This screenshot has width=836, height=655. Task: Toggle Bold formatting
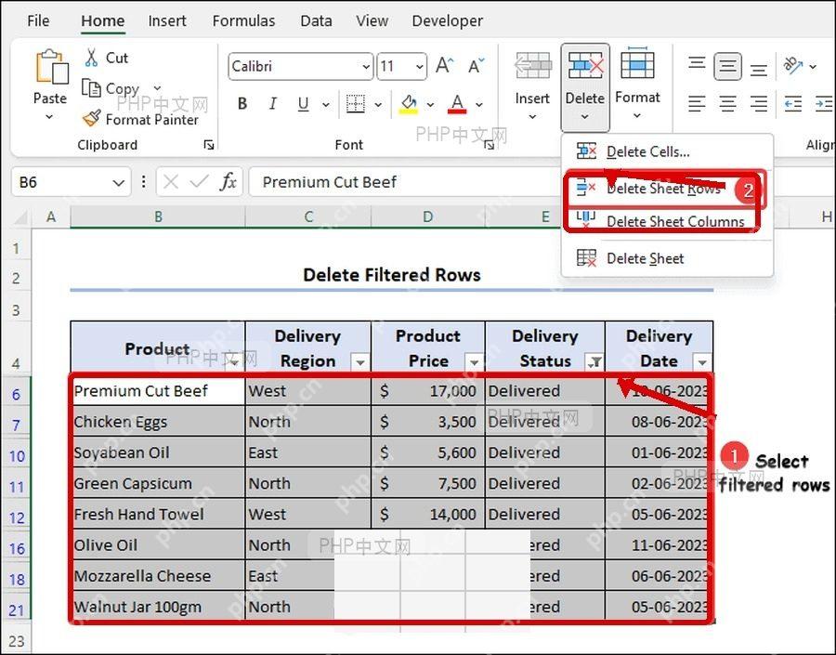(x=242, y=103)
